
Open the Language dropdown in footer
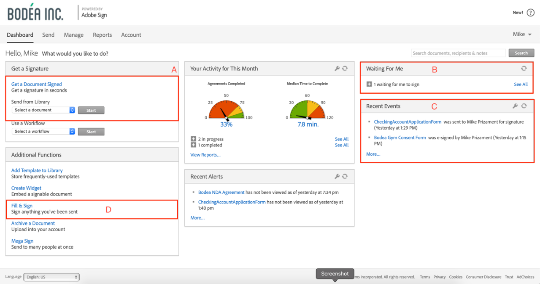pos(51,277)
